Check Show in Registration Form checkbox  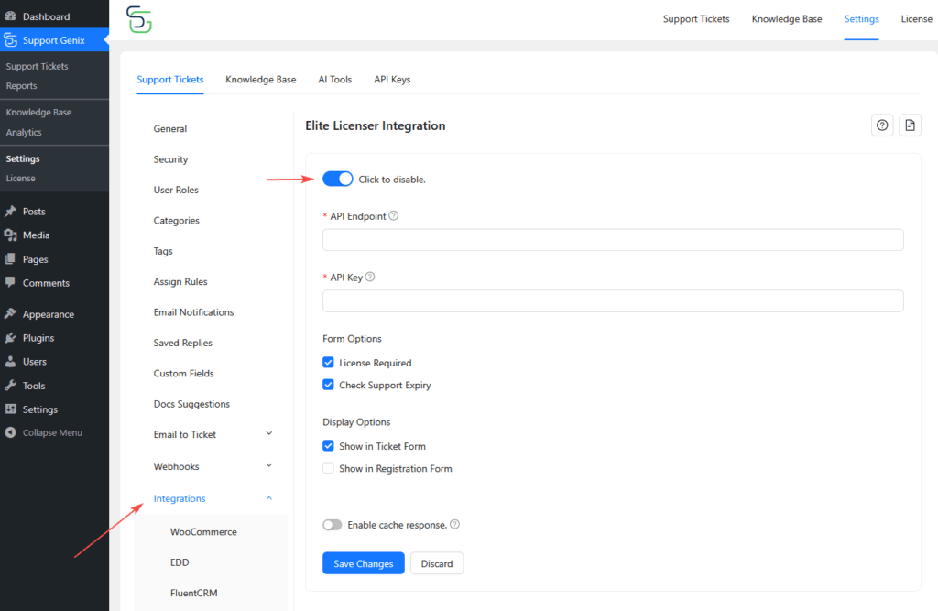328,468
